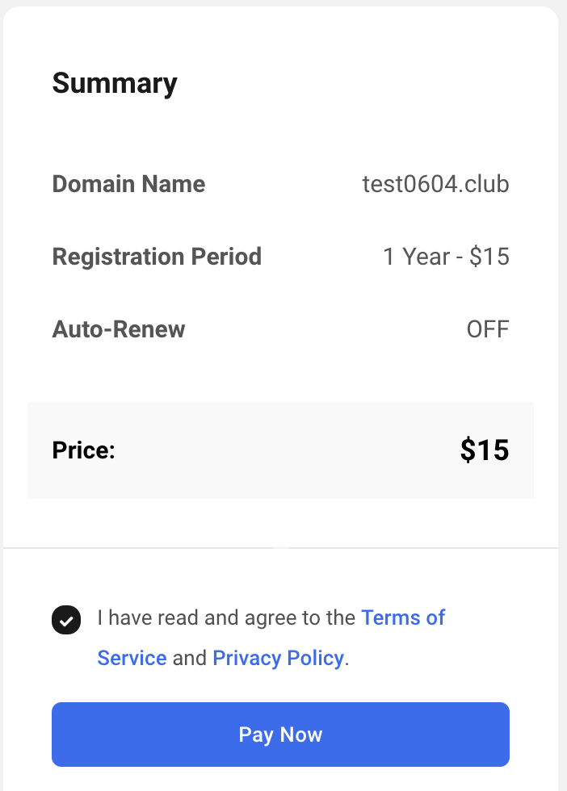This screenshot has height=791, width=567.
Task: Click the Summary heading
Action: click(x=115, y=82)
